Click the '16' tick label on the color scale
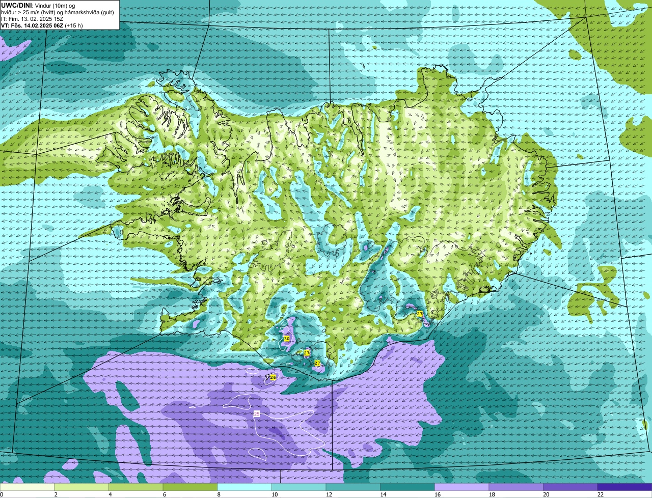The height and width of the screenshot is (498, 652). (437, 494)
